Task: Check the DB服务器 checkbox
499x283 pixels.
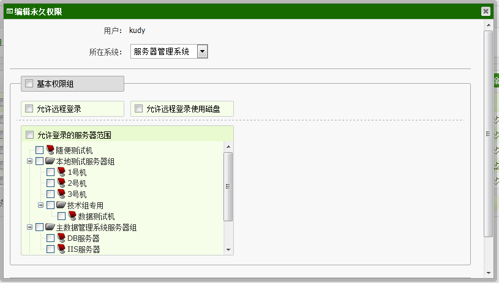Action: pos(51,238)
